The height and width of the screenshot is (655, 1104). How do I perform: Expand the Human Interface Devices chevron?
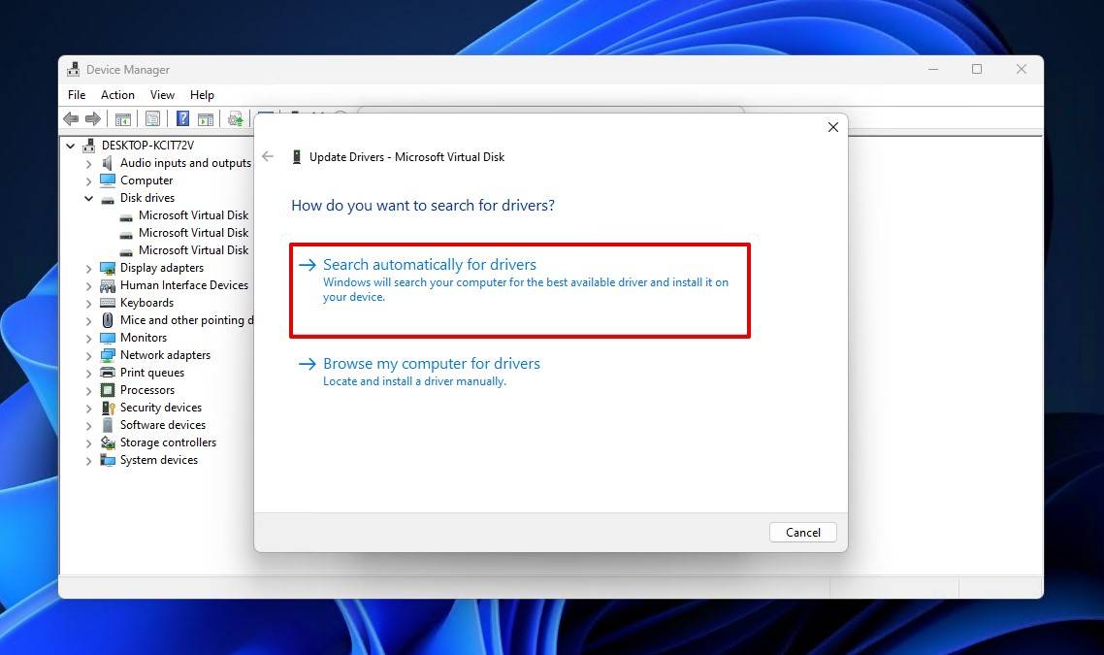click(x=88, y=286)
